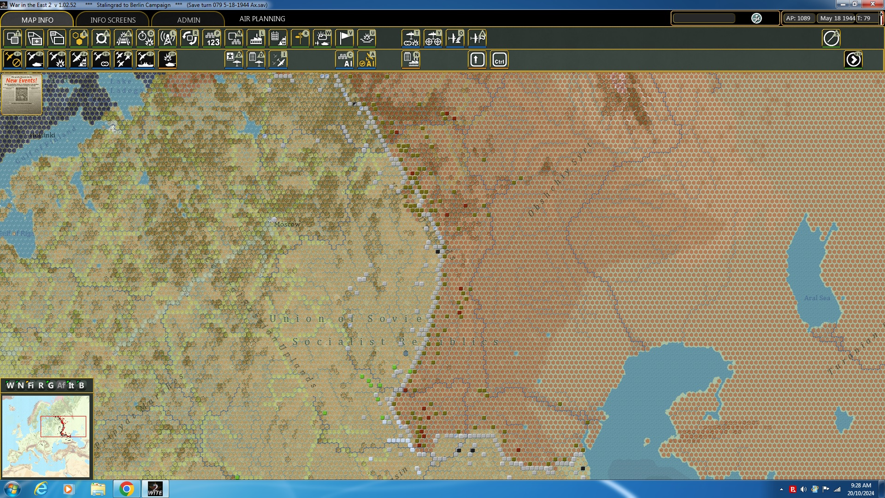Click the Europe minimap overview
The width and height of the screenshot is (885, 498).
(x=46, y=436)
